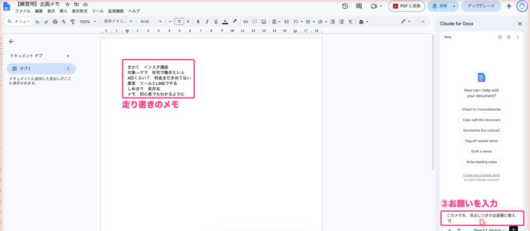530x231 pixels.
Task: Click the Increase indent icon
Action: [341, 21]
